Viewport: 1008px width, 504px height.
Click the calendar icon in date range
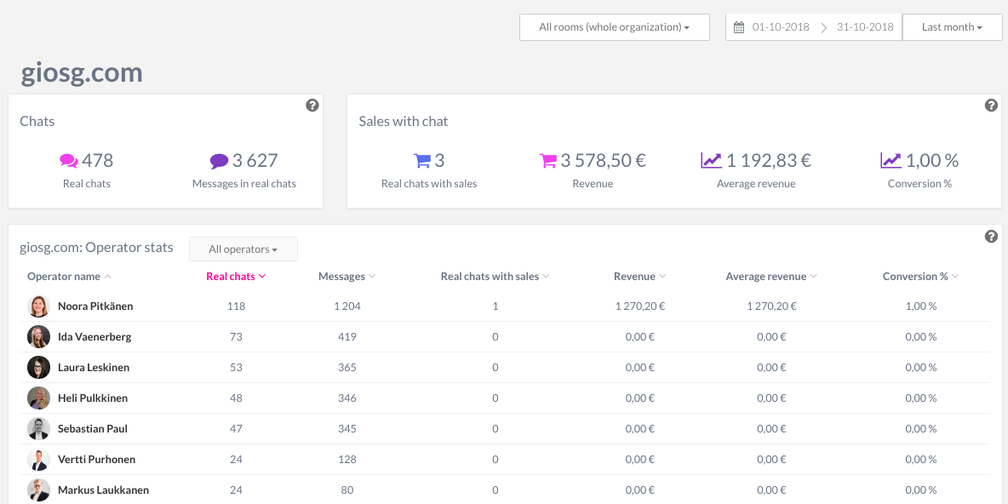point(739,27)
